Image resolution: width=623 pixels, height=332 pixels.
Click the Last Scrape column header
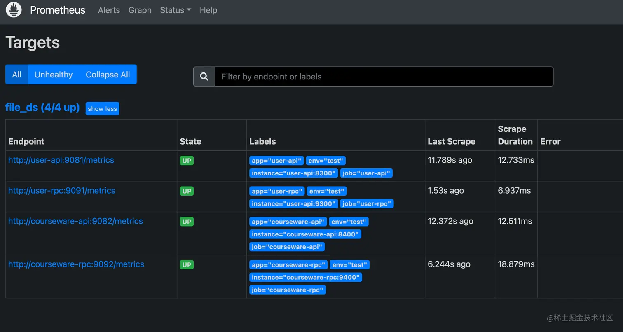tap(452, 141)
